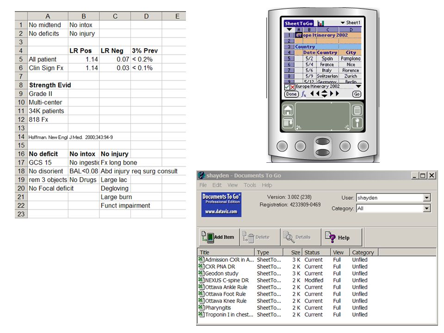Tap the Zurich cell on the Palm sheet
Image resolution: width=444 pixels, height=333 pixels.
point(350,76)
